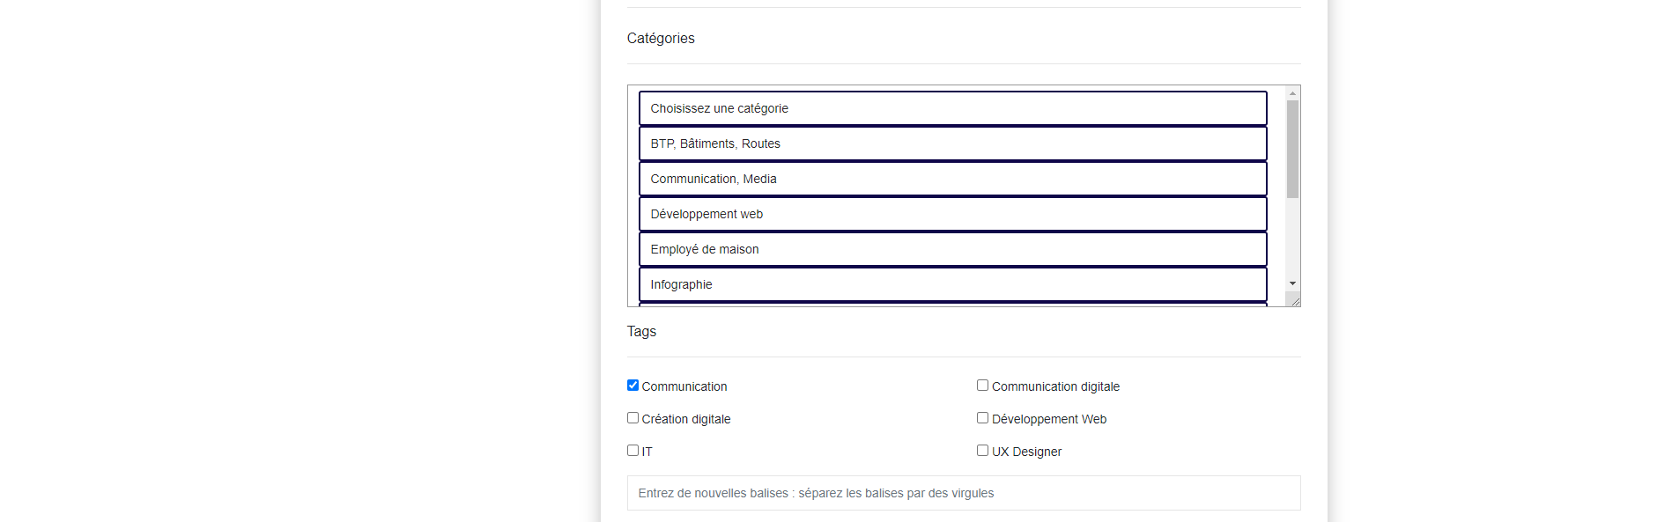Select the 'Choisissez une catégorie' option
This screenshot has height=522, width=1672.
pyautogui.click(x=952, y=108)
